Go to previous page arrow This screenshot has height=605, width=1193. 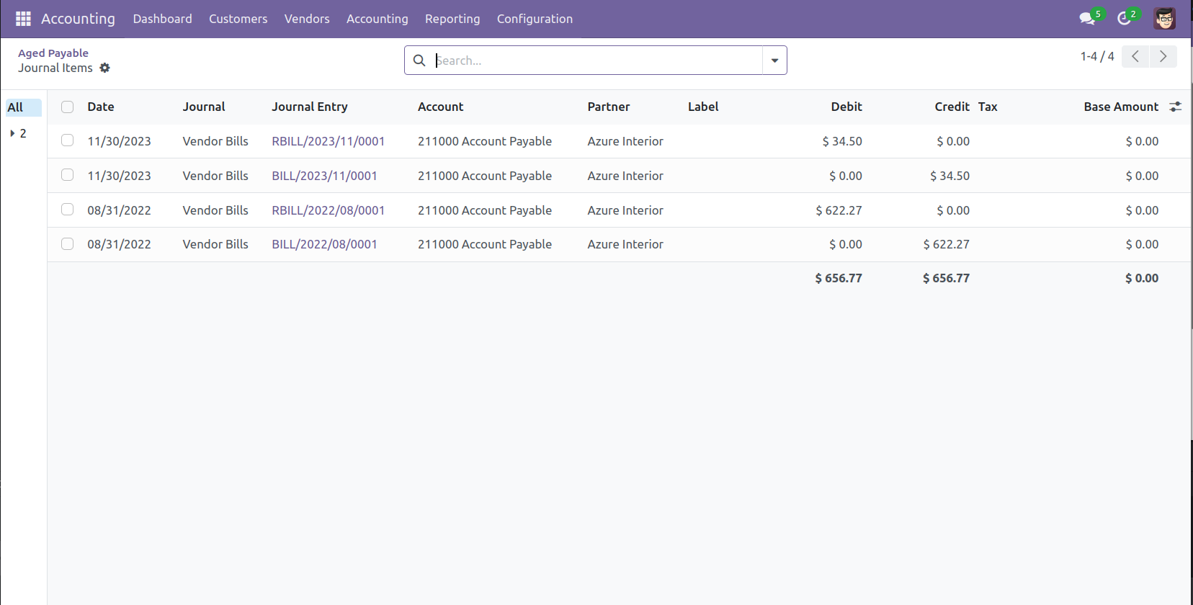(x=1135, y=56)
